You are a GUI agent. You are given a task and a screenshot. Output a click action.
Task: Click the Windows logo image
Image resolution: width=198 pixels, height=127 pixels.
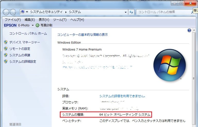169,65
